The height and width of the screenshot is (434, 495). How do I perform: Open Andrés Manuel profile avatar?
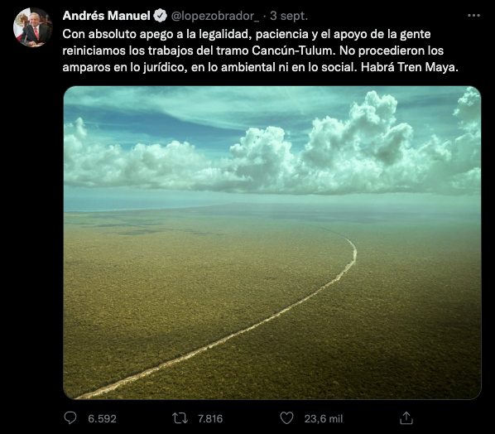tap(32, 27)
